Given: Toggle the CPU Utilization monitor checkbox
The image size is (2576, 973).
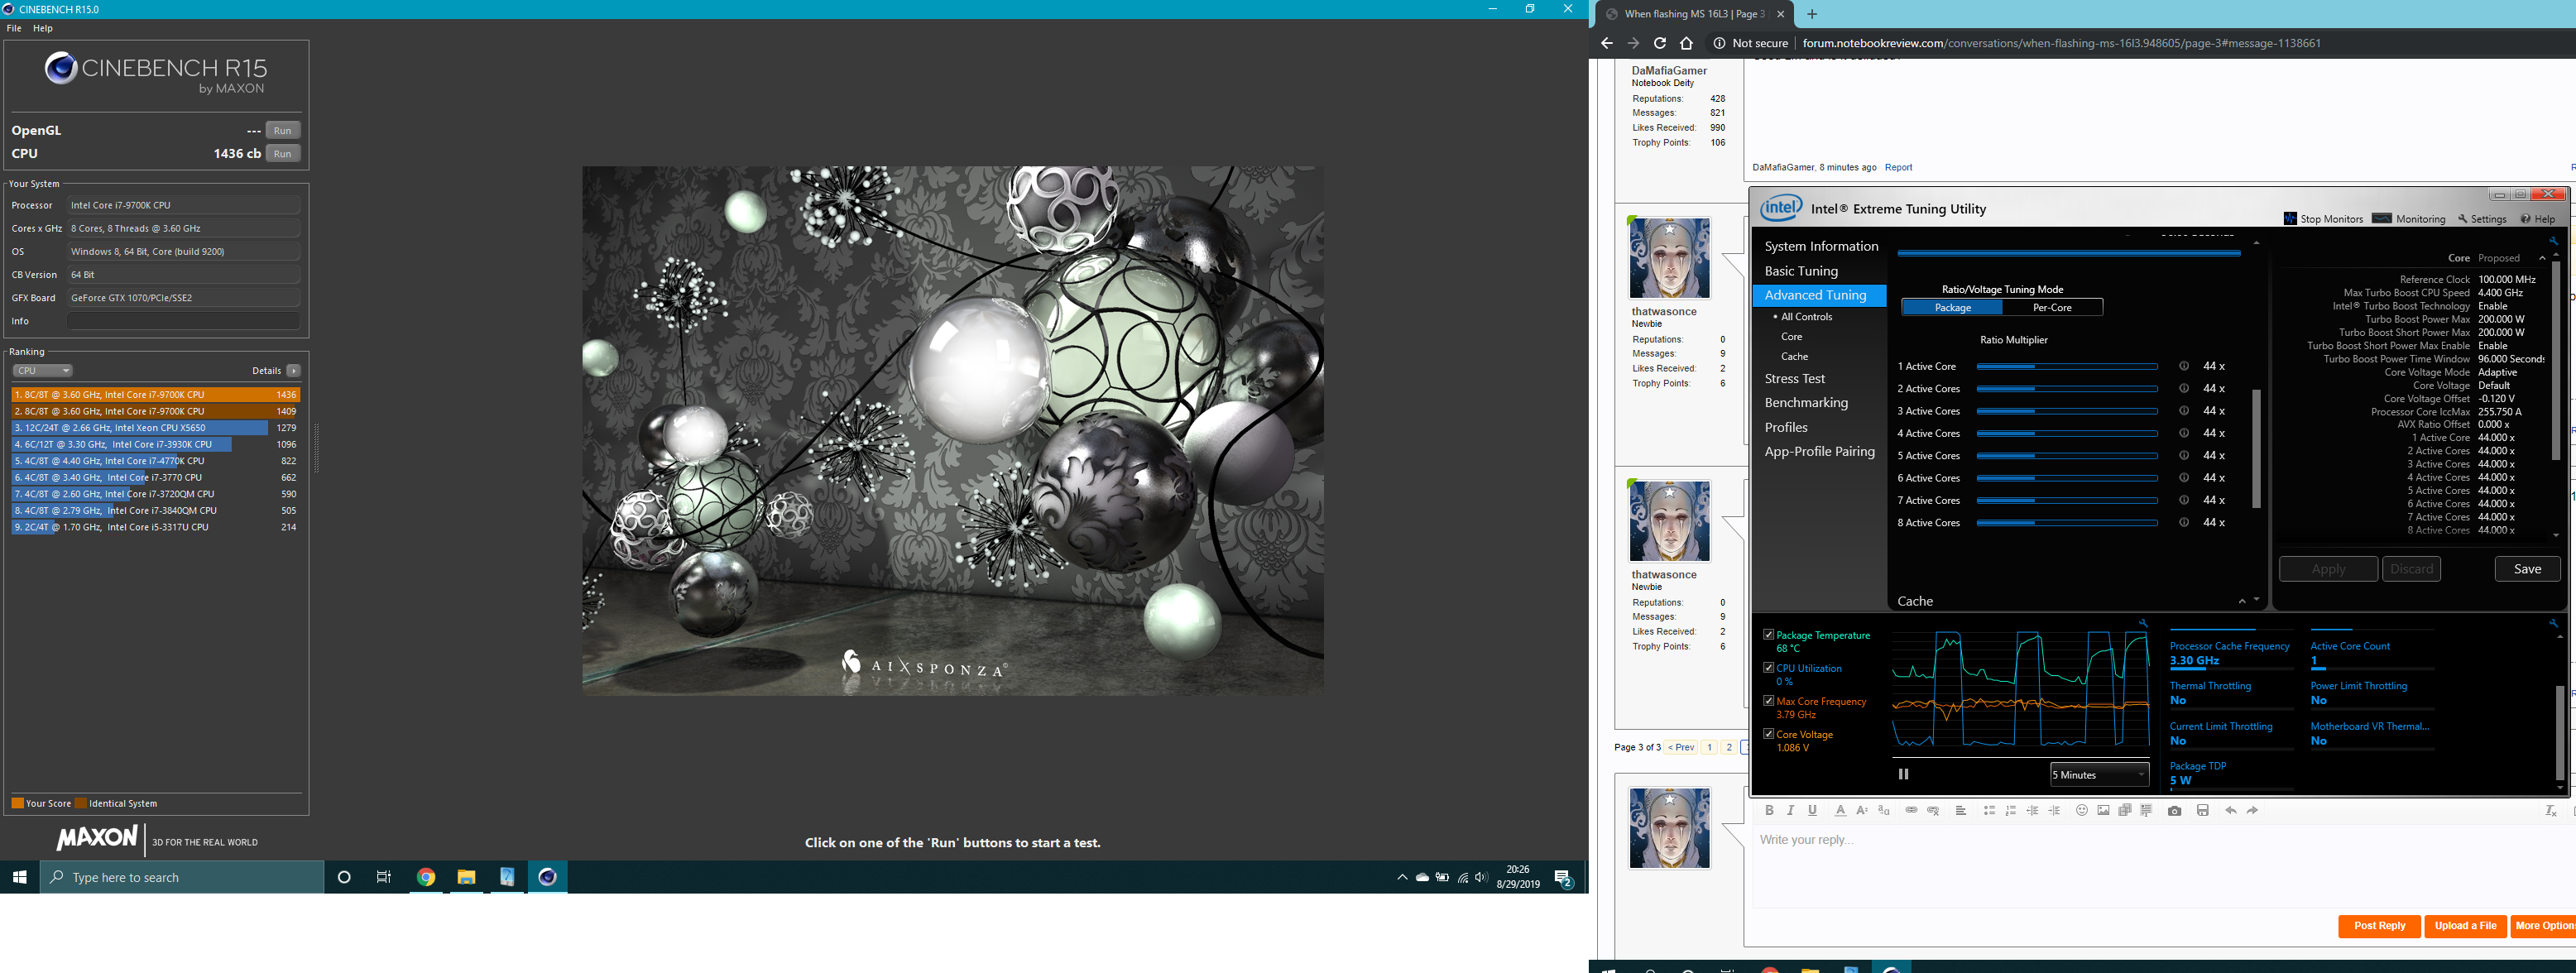Looking at the screenshot, I should pyautogui.click(x=1768, y=668).
